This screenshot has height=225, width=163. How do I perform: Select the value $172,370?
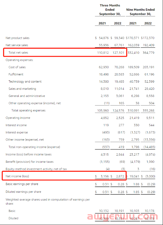(x=148, y=38)
